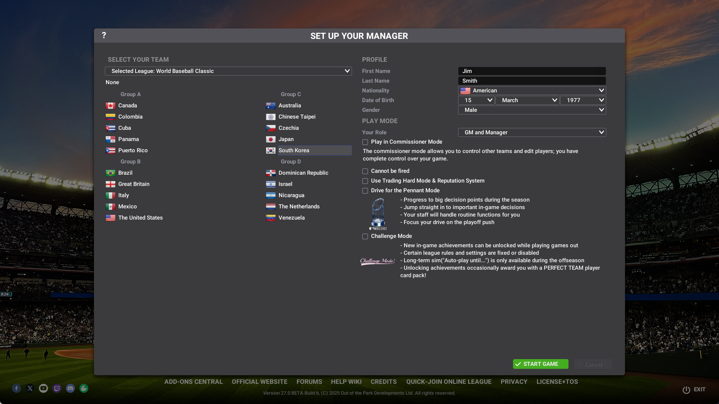The height and width of the screenshot is (404, 719).
Task: Open the YouTube social icon
Action: click(43, 388)
